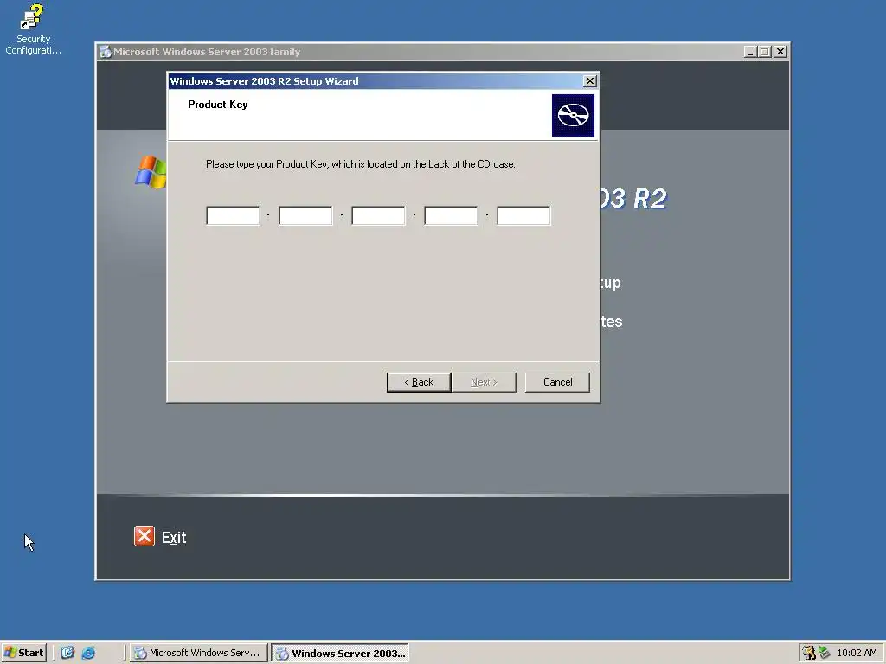Image resolution: width=886 pixels, height=664 pixels.
Task: Click the first tray icon beside the clock
Action: click(x=809, y=653)
